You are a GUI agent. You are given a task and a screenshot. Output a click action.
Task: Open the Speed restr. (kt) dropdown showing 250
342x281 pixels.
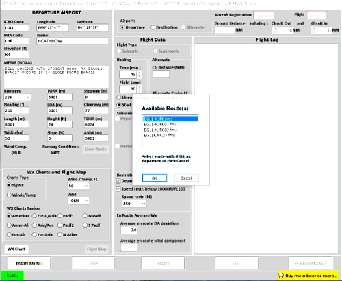(134, 204)
